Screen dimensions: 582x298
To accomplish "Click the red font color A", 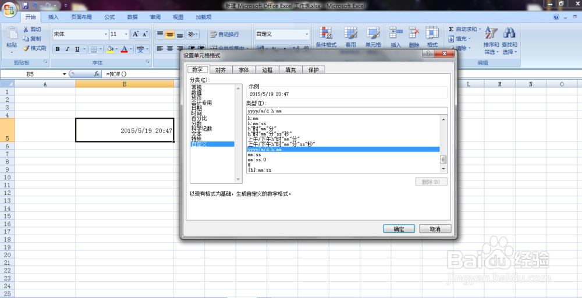I will click(x=125, y=49).
